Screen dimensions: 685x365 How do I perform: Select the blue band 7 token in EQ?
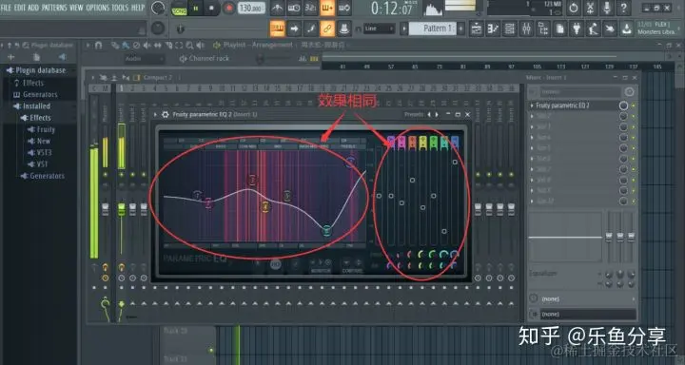tap(455, 142)
